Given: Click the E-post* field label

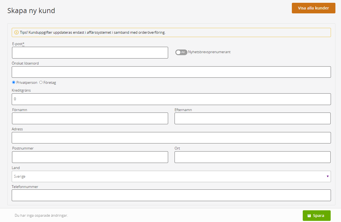Looking at the screenshot, I should (x=18, y=44).
